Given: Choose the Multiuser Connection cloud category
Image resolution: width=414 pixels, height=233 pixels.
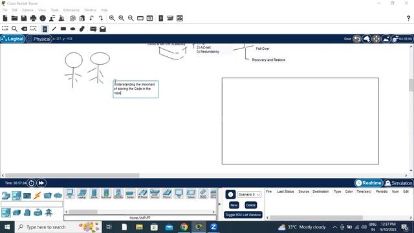Looking at the screenshot, I should pos(58,195).
